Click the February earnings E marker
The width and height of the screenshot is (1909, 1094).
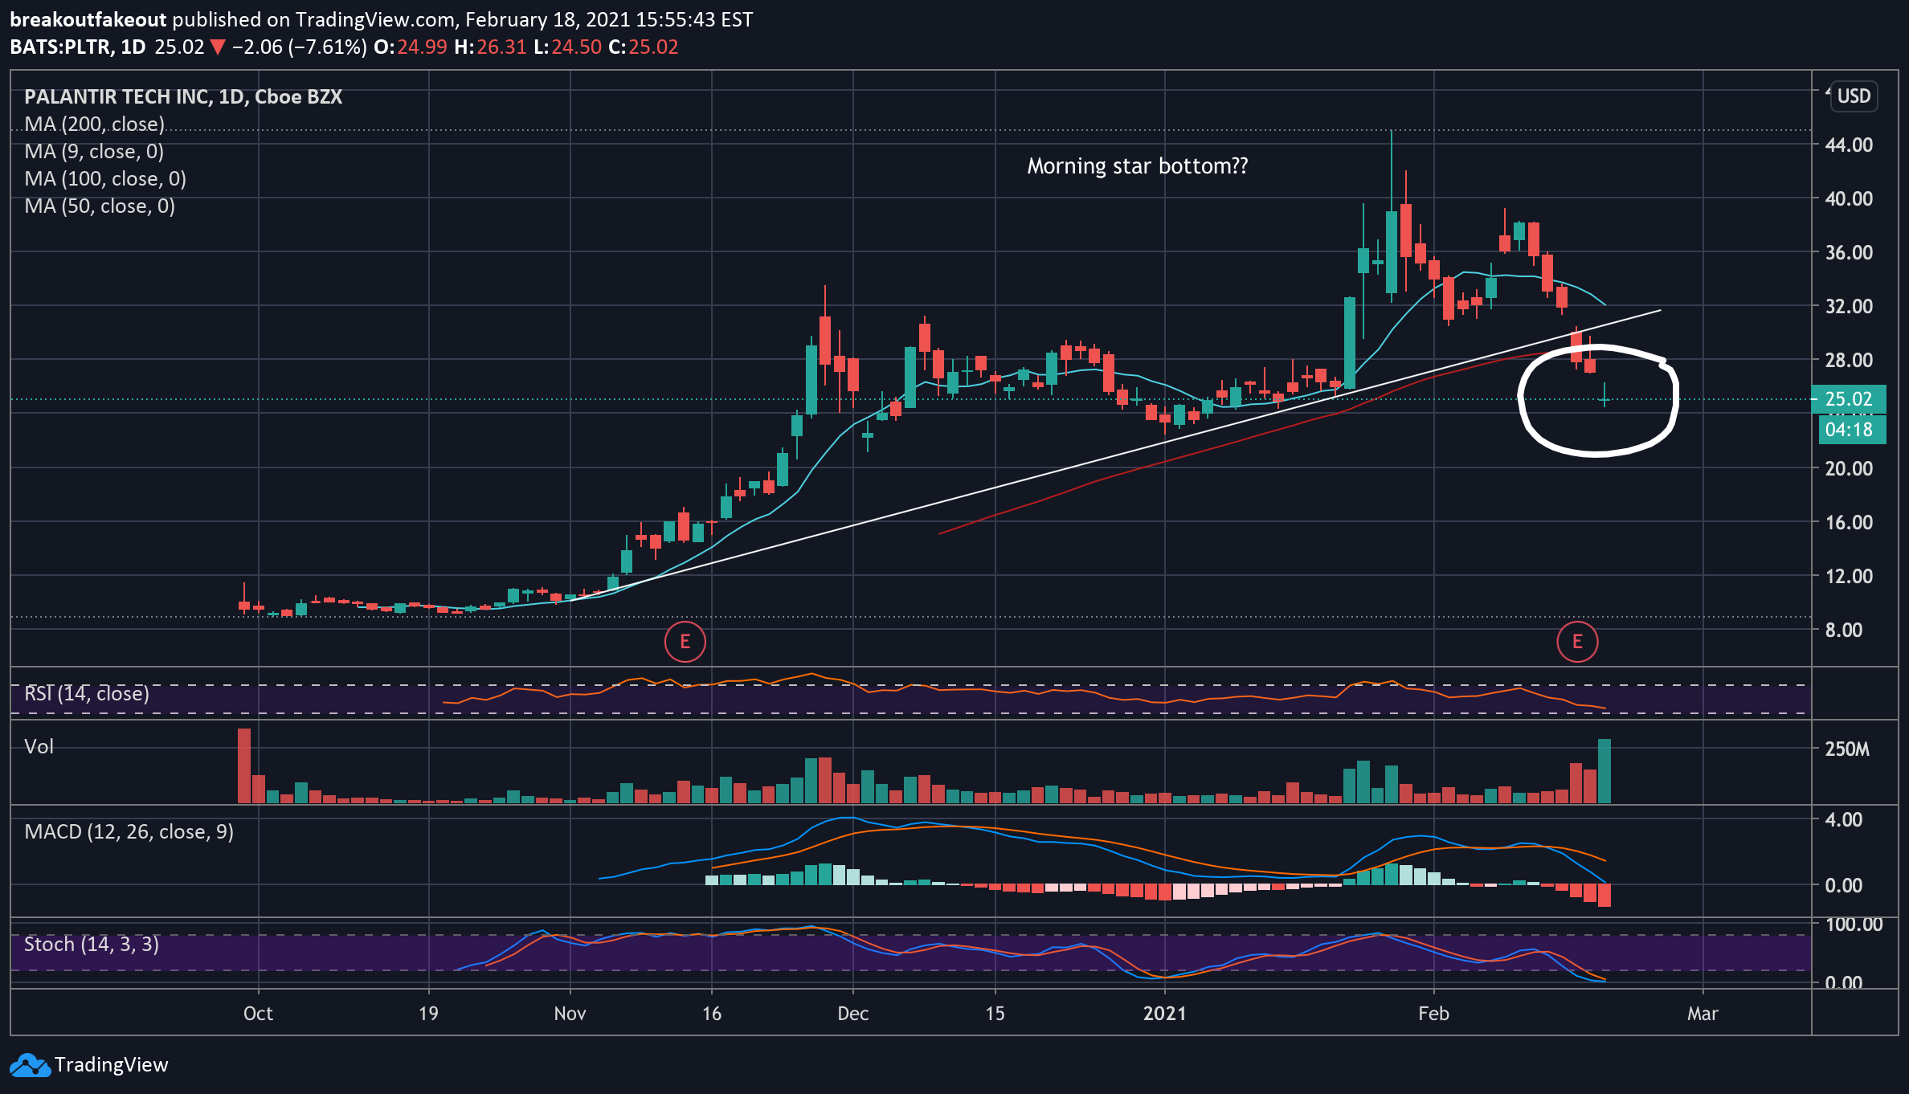[x=1577, y=642]
